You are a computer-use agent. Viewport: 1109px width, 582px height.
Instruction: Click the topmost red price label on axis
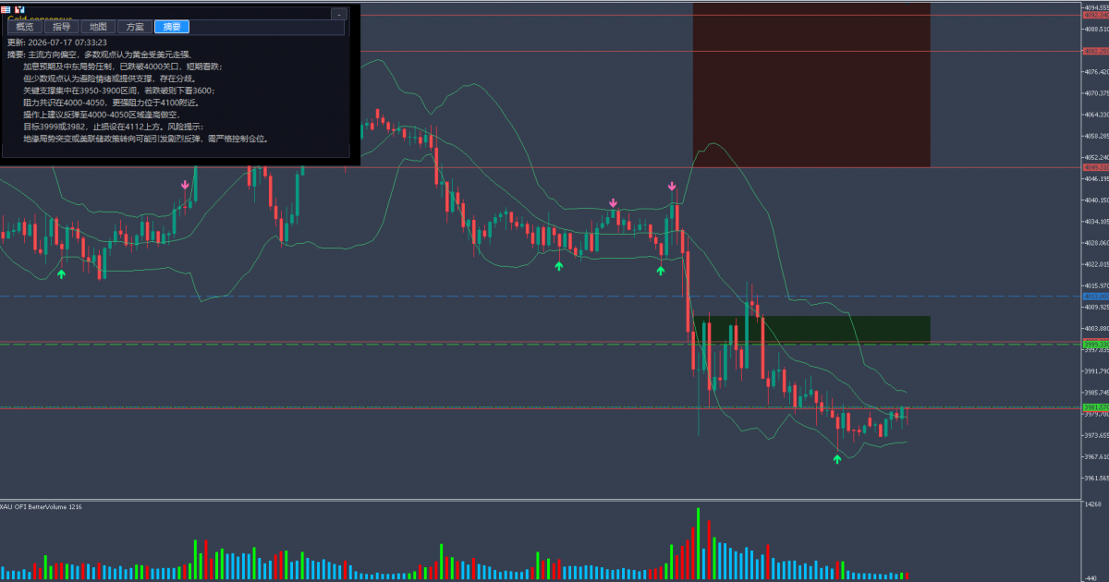pos(1095,15)
